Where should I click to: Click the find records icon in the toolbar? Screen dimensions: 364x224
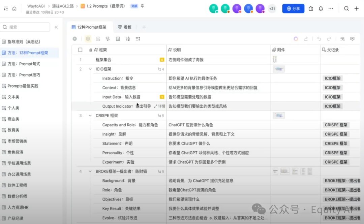click(x=342, y=39)
